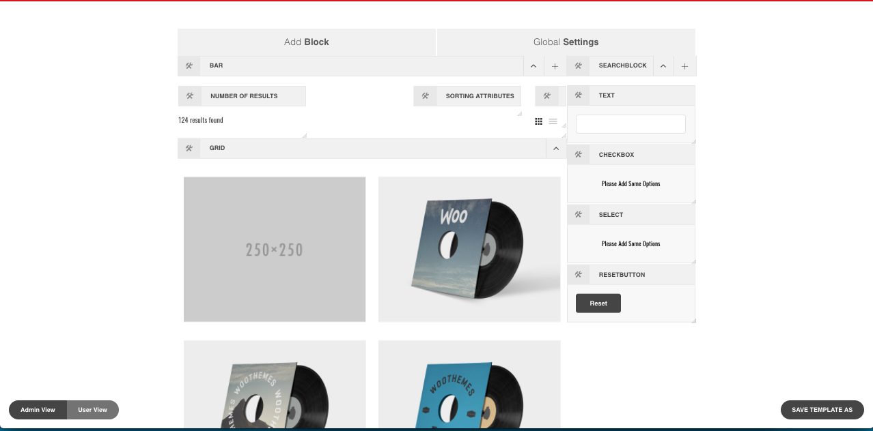Open the RESETBUTTON block wrench icon
This screenshot has height=431, width=873.
point(579,275)
